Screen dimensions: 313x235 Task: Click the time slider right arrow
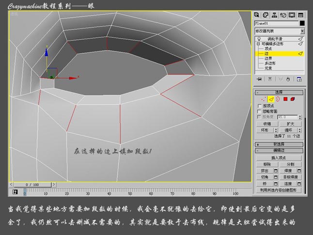point(54,185)
